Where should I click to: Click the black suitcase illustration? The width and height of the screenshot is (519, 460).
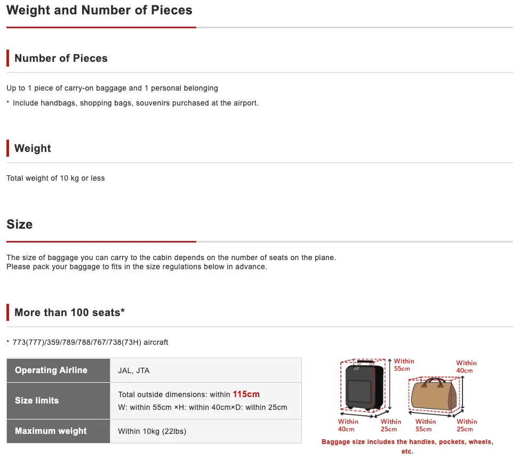(364, 385)
